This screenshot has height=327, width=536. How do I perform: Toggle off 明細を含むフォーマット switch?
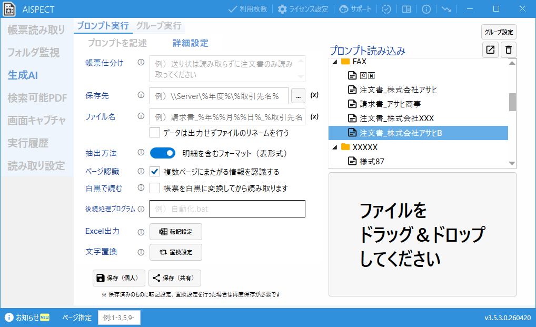162,152
